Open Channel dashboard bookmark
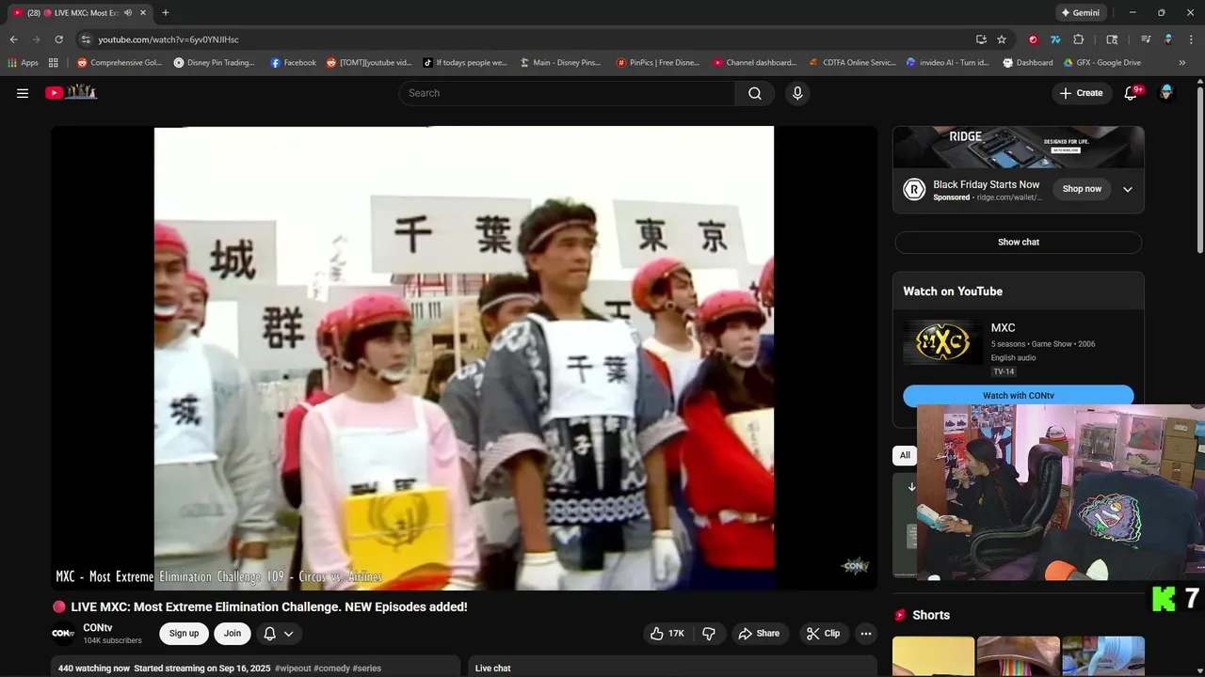 (x=755, y=63)
